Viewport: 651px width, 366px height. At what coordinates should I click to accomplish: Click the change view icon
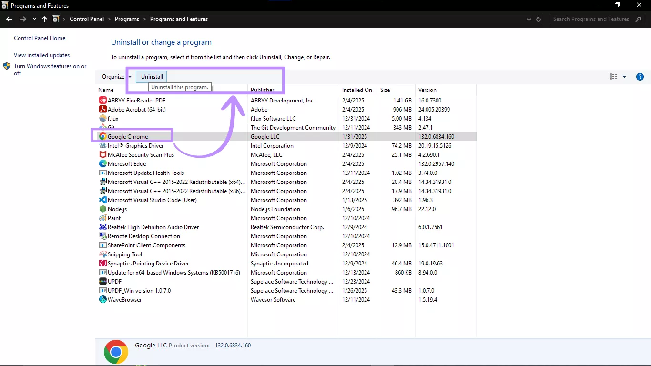(613, 77)
